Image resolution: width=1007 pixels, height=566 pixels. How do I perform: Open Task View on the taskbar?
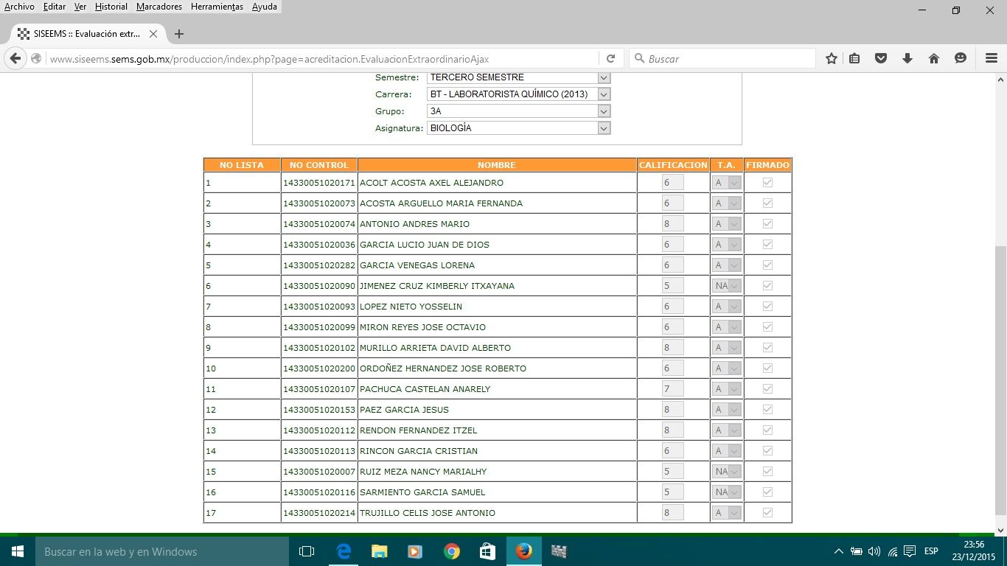(x=307, y=551)
